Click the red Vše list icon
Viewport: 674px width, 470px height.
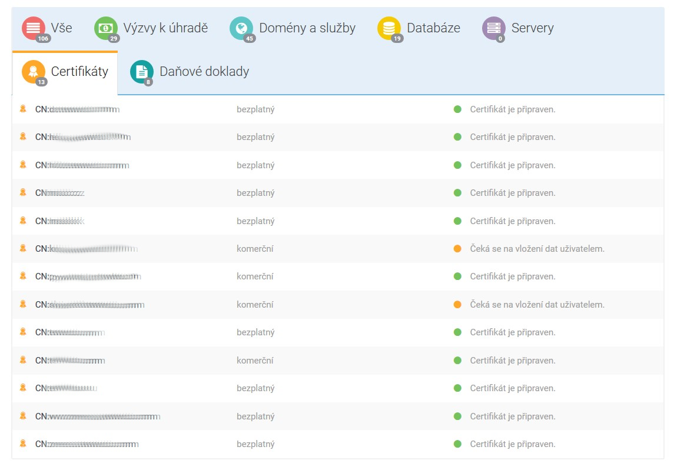[33, 28]
